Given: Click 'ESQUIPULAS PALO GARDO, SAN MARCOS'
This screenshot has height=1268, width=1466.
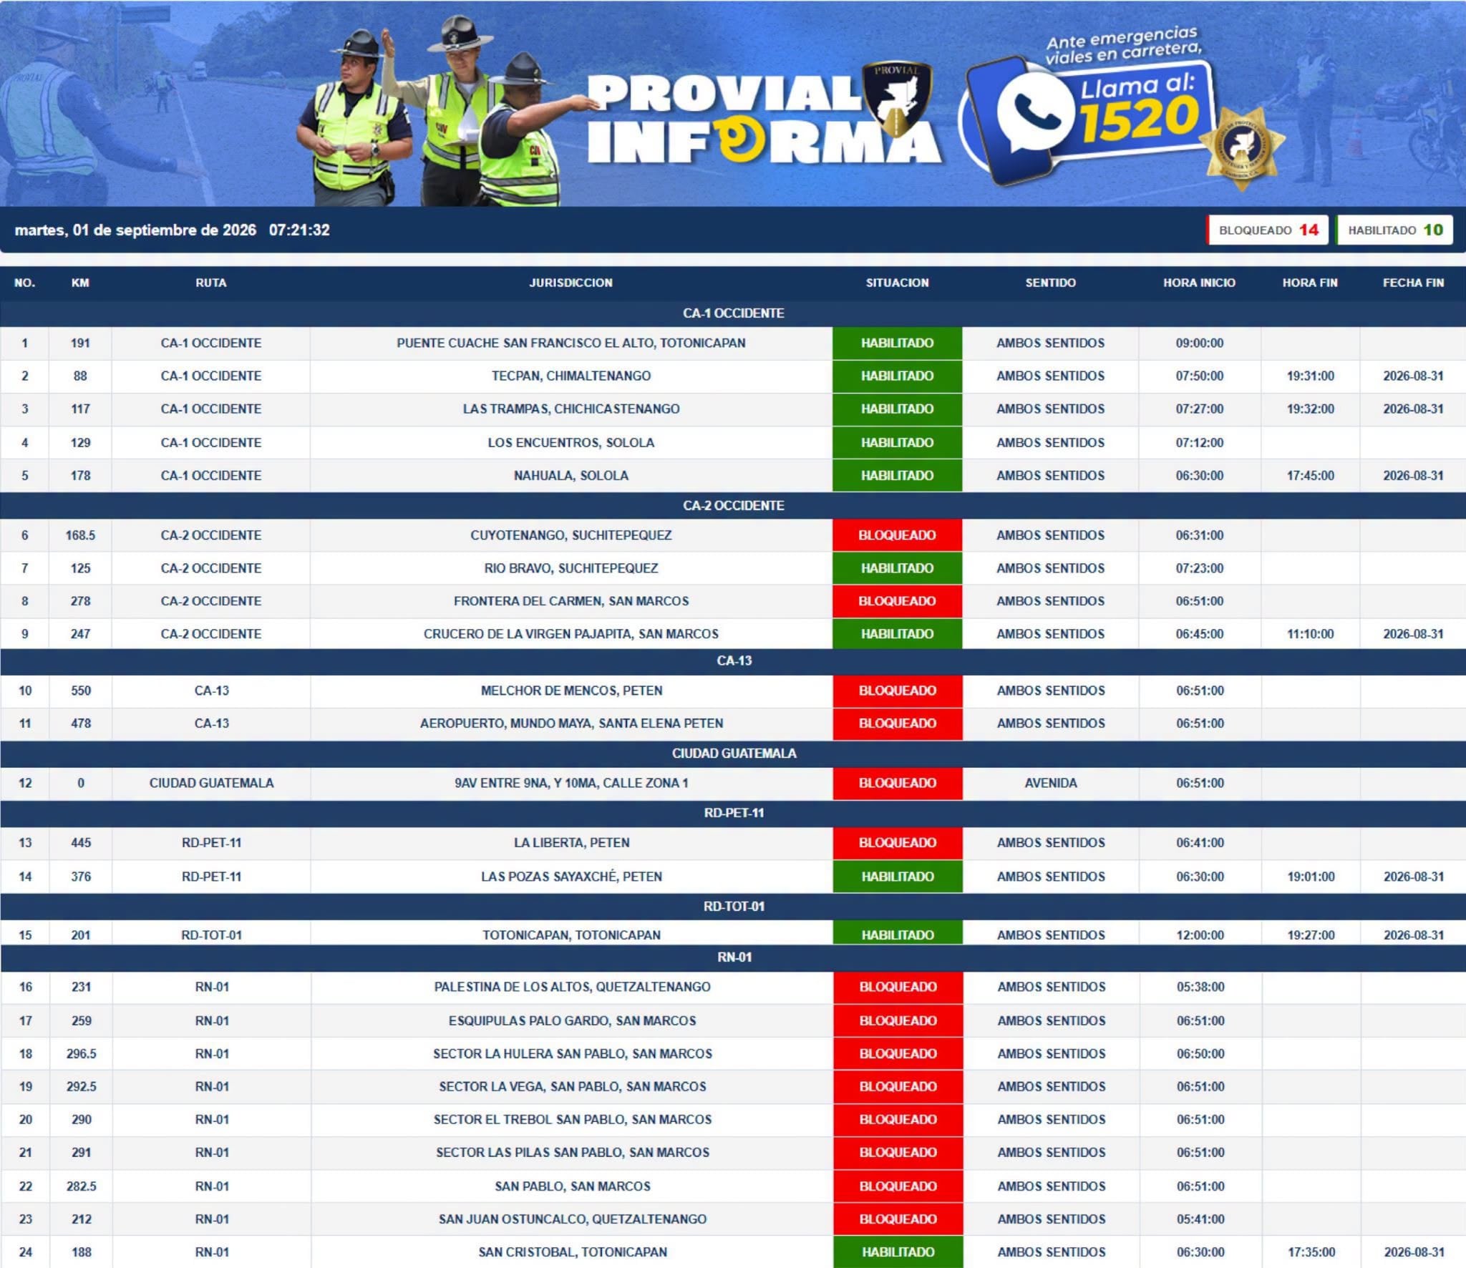Looking at the screenshot, I should (572, 1021).
